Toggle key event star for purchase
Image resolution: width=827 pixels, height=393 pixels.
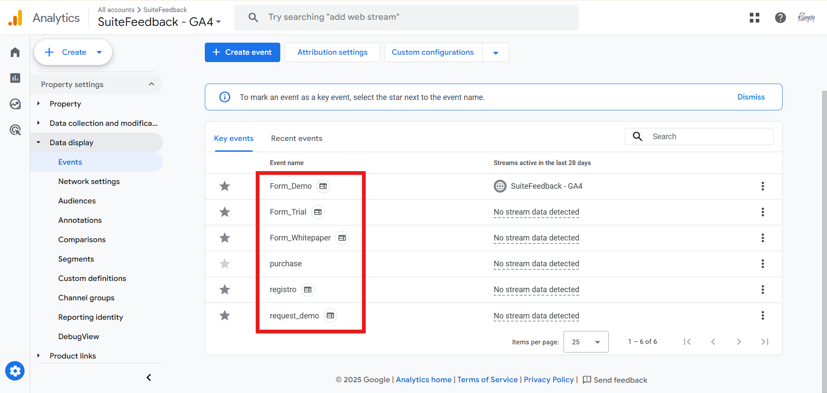[225, 264]
